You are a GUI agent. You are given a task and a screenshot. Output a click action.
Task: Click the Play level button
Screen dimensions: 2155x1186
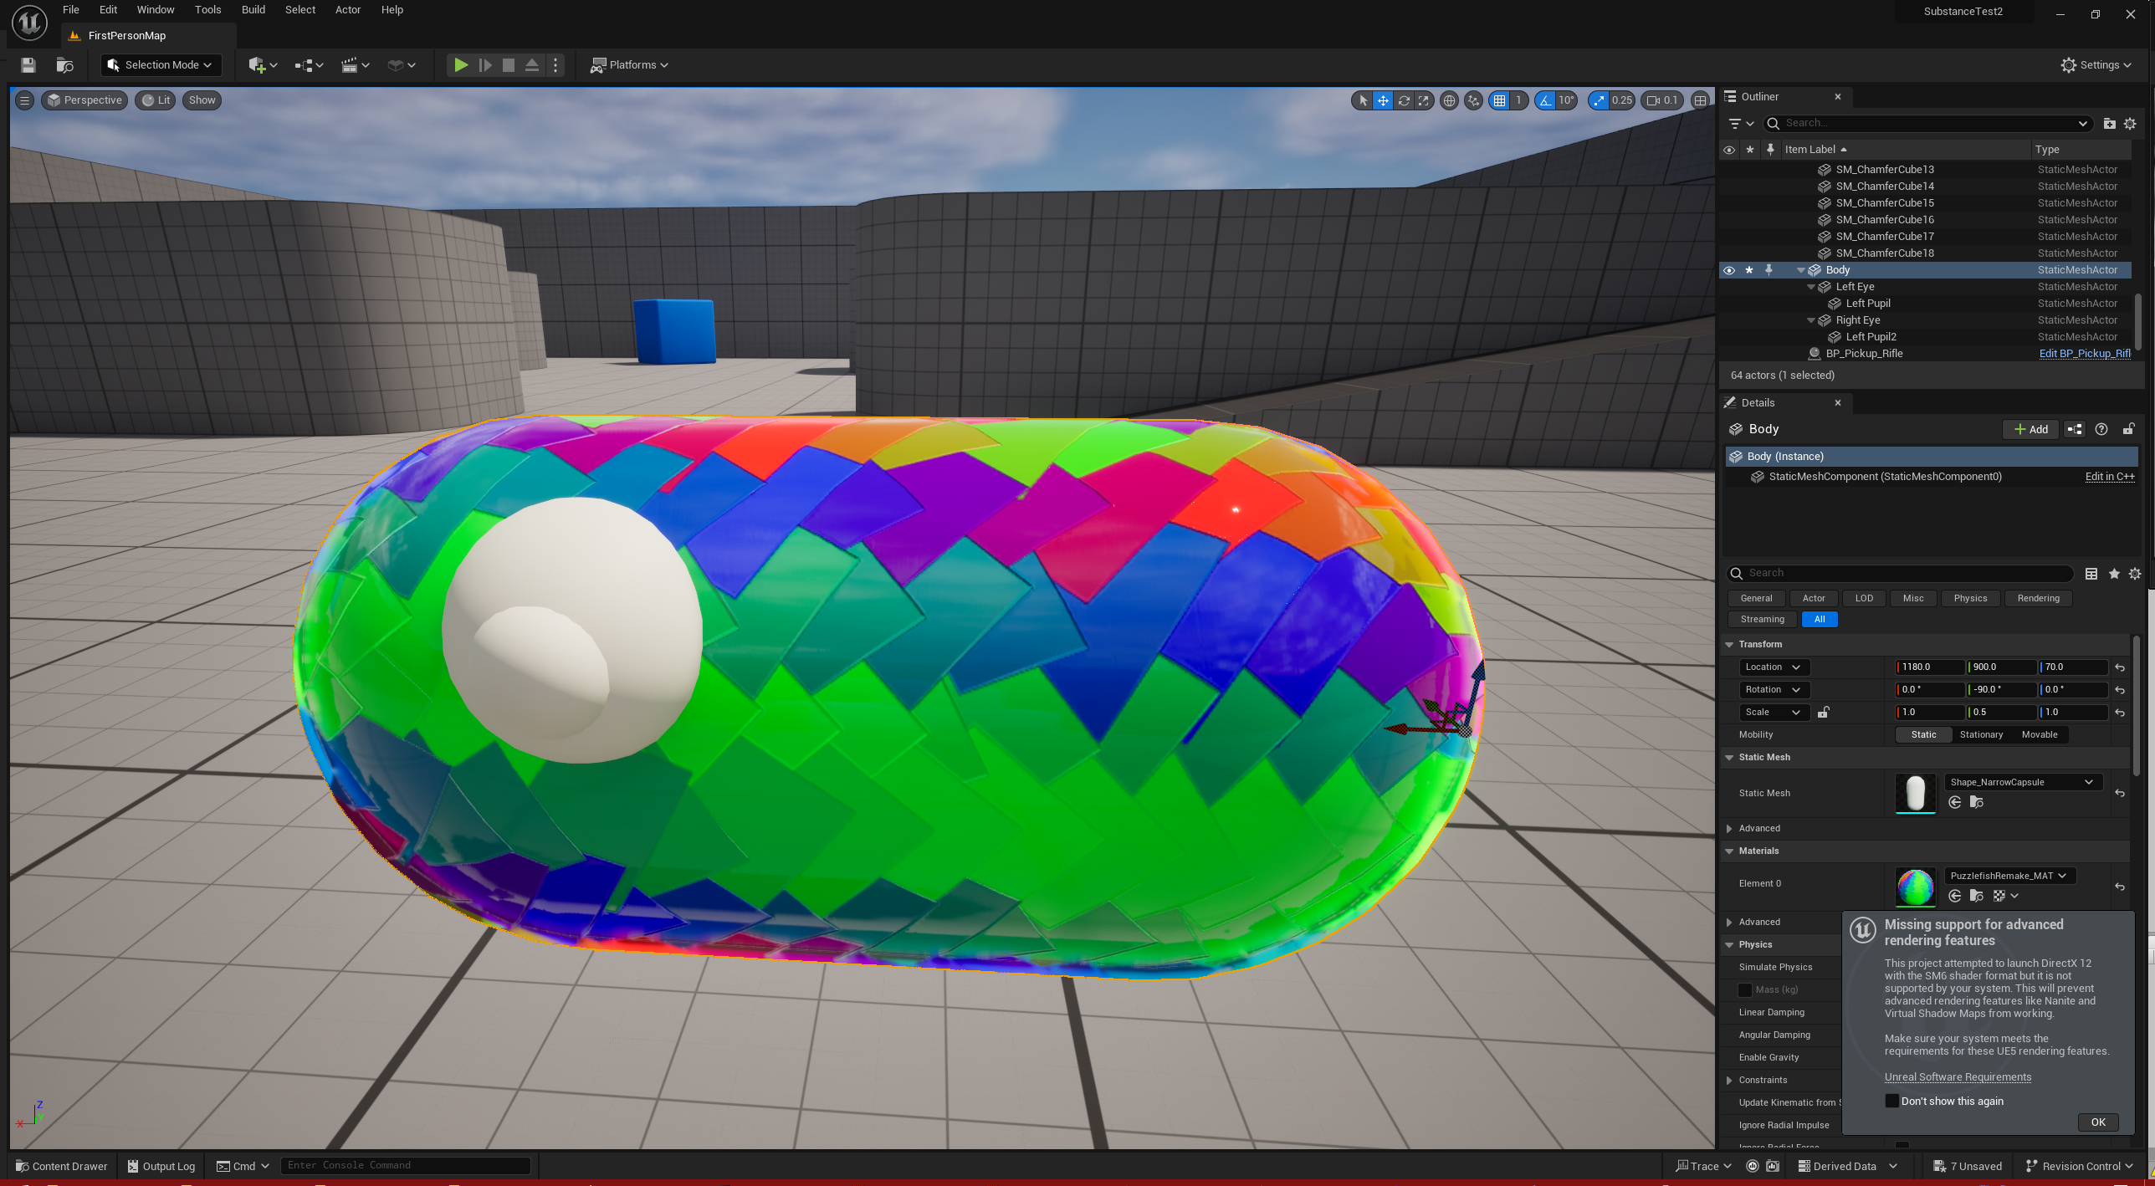pyautogui.click(x=460, y=64)
